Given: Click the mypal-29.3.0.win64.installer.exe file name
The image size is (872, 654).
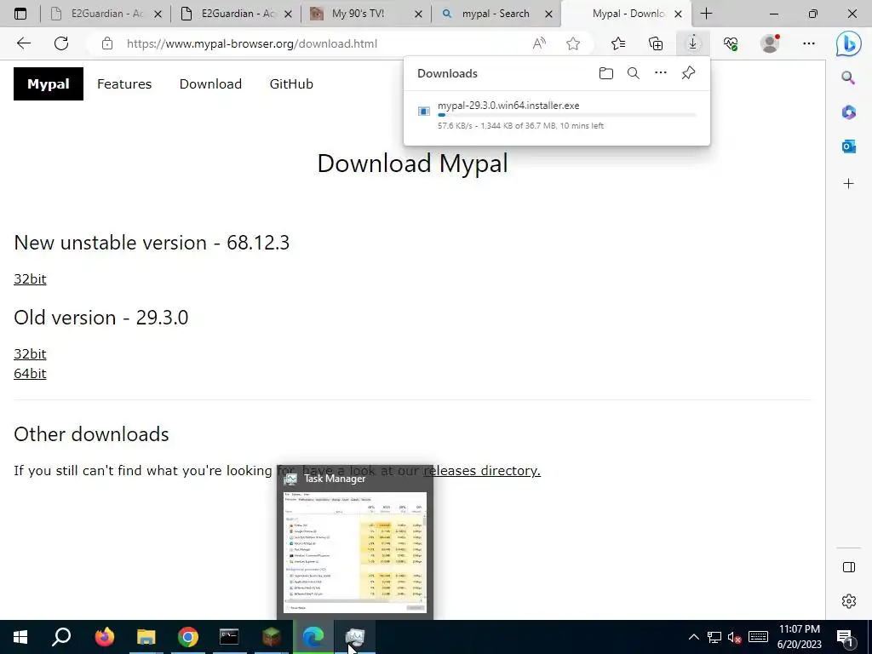Looking at the screenshot, I should (x=508, y=105).
